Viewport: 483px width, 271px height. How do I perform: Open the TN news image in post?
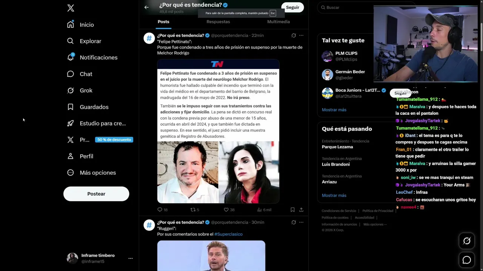tap(218, 131)
